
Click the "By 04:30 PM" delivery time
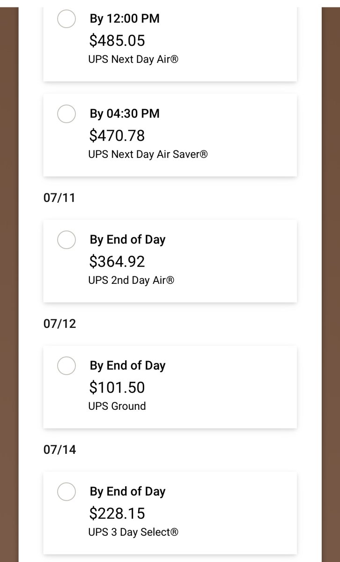[x=125, y=113]
